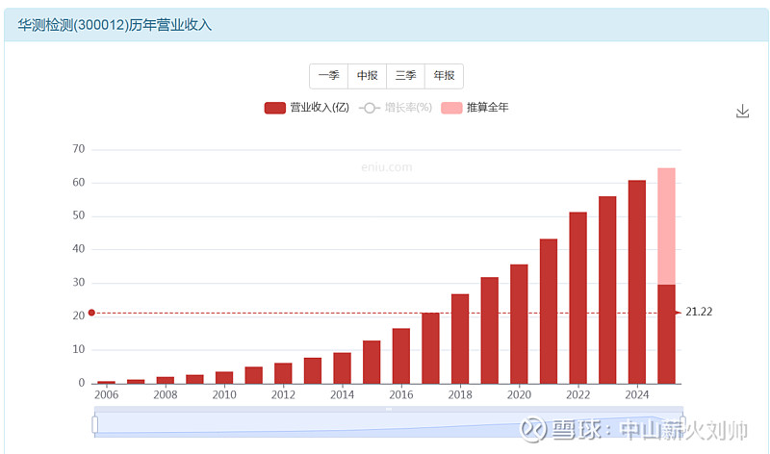Click the 40 y-axis label
The height and width of the screenshot is (454, 770).
click(79, 249)
